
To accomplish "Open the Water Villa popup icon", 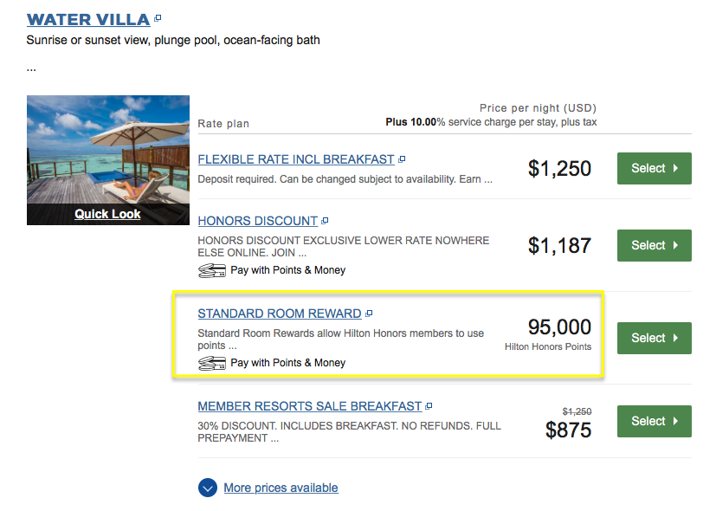I will pos(158,18).
